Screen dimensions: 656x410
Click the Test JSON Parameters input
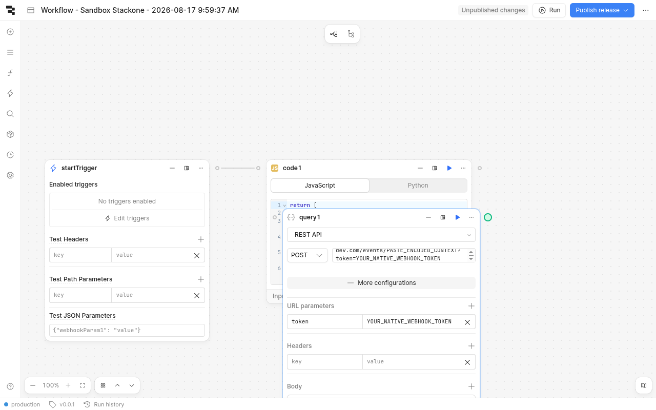click(127, 330)
